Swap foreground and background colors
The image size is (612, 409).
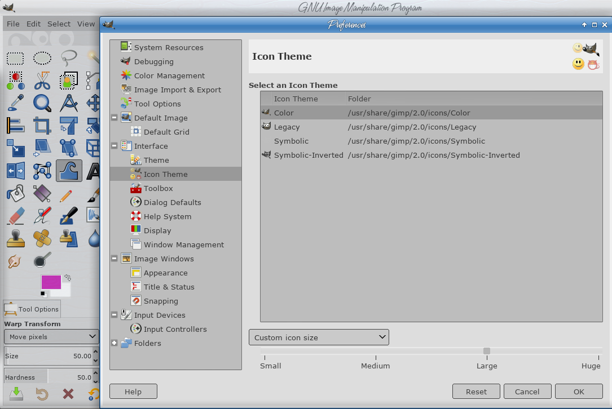68,278
